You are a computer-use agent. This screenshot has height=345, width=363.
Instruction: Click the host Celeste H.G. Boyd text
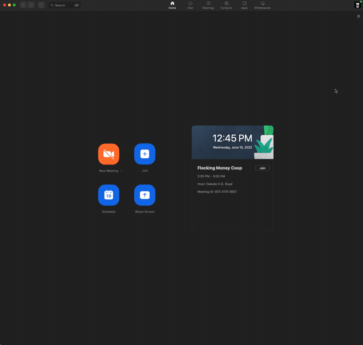point(215,184)
